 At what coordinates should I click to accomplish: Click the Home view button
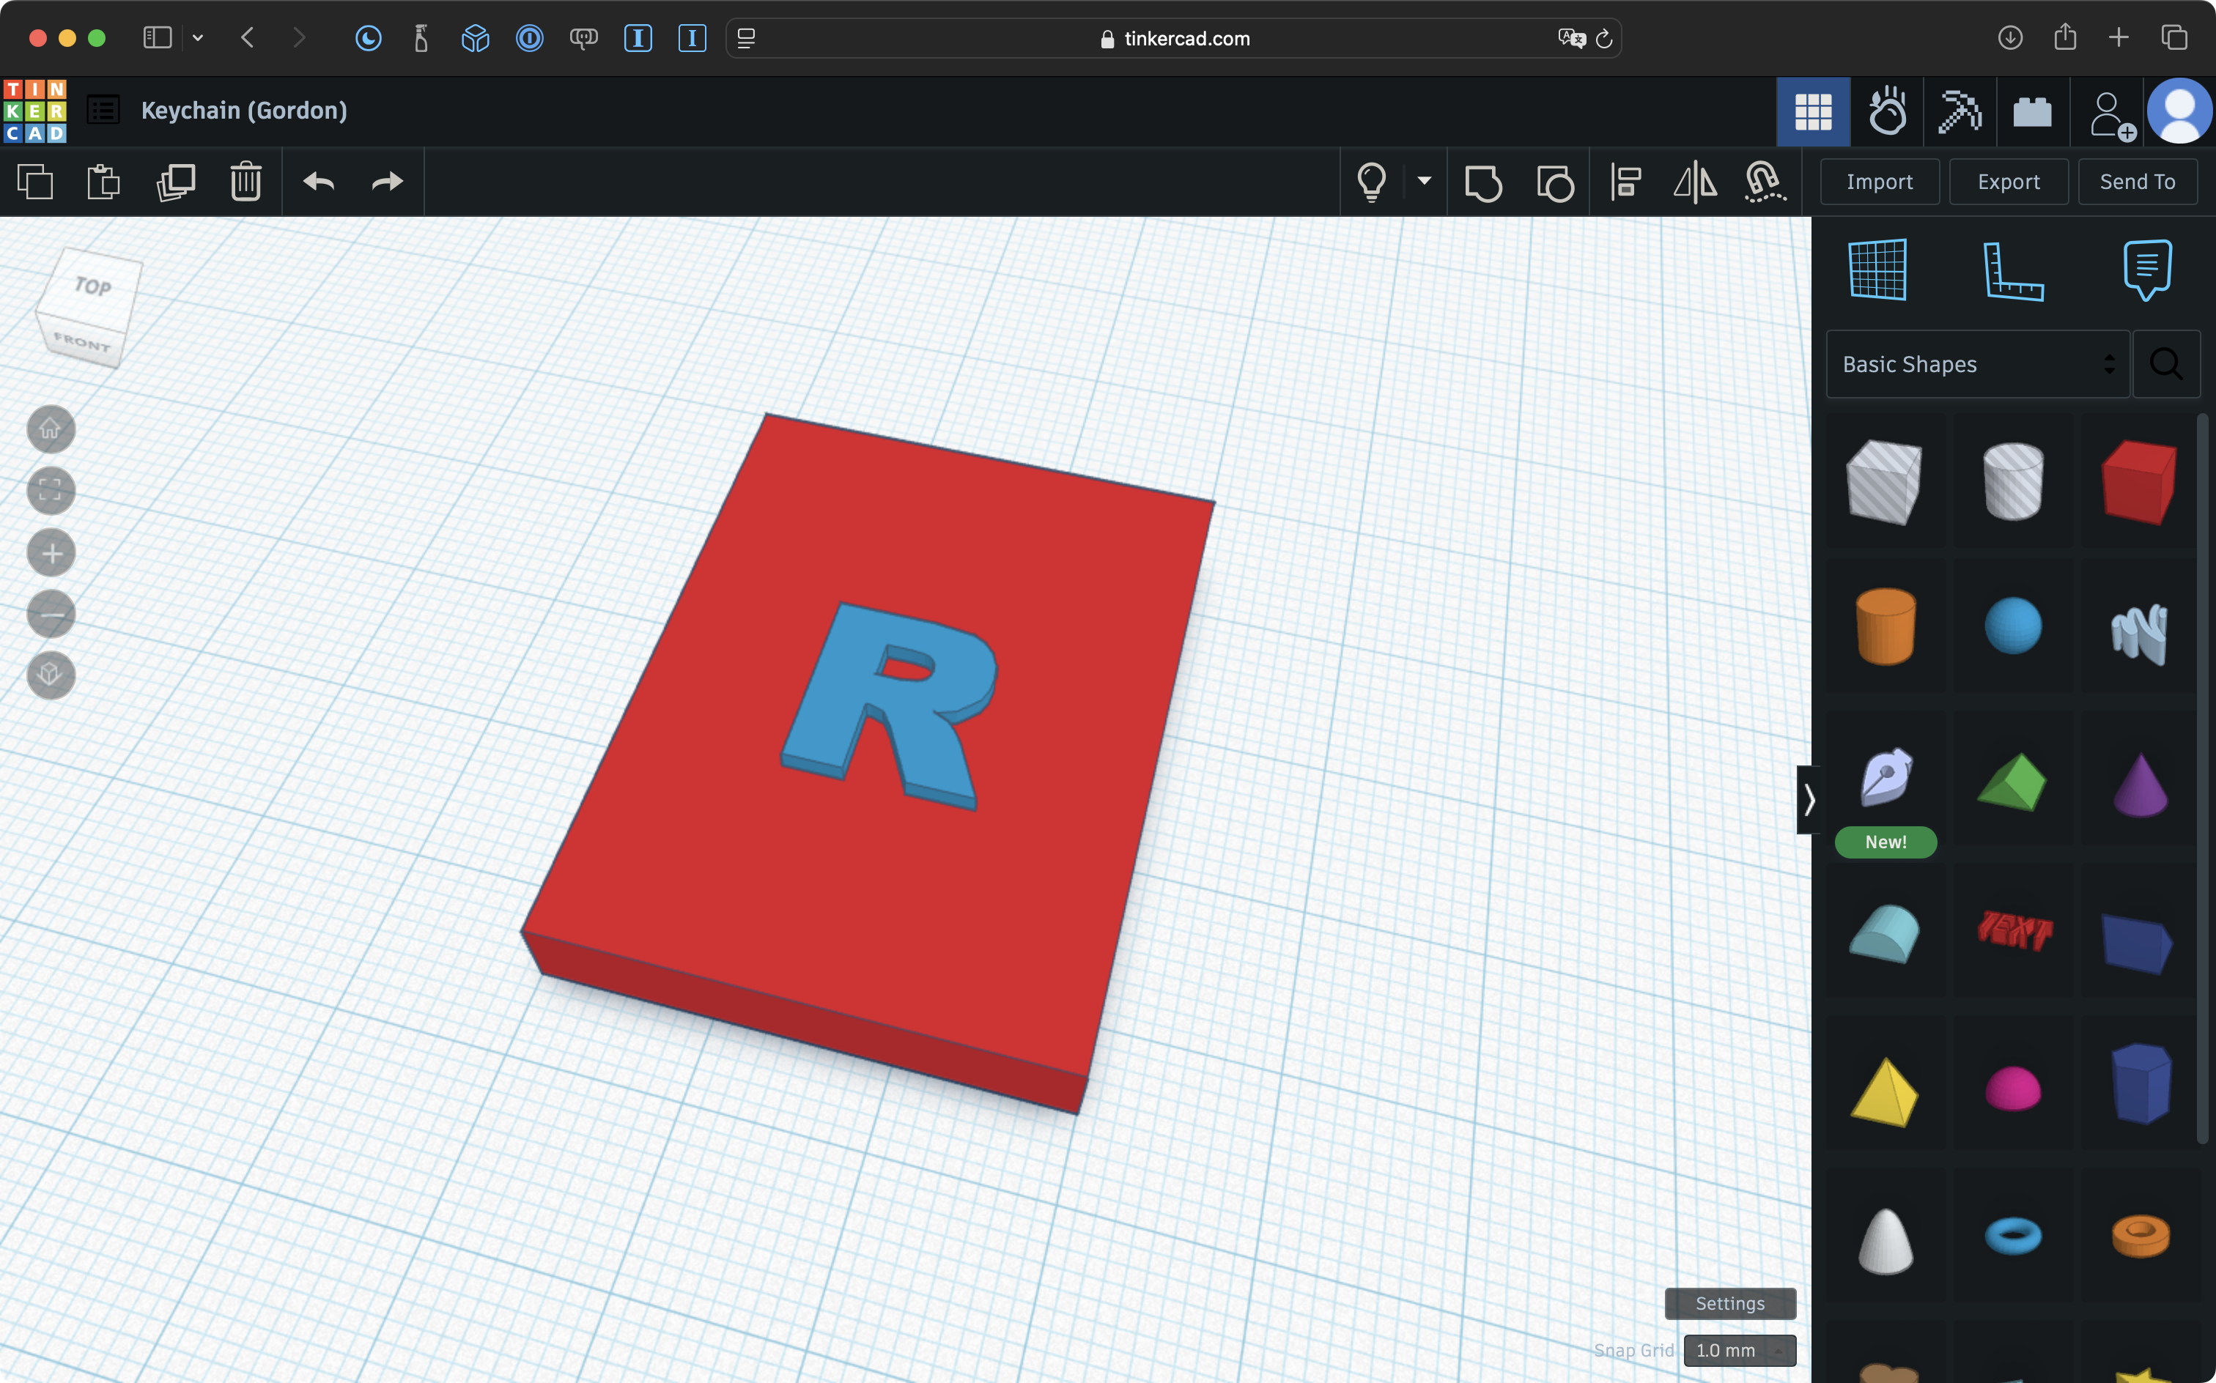(x=51, y=429)
